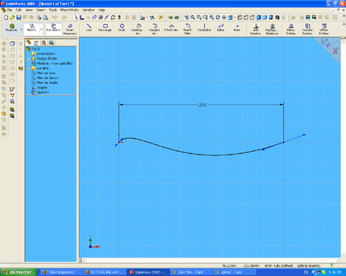
Task: Pick the 3 Point Arc tool
Action: [171, 28]
